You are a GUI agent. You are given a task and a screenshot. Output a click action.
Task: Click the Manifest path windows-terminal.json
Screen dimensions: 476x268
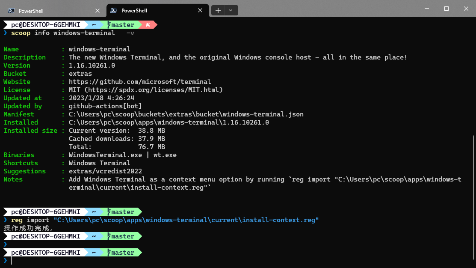coord(186,114)
